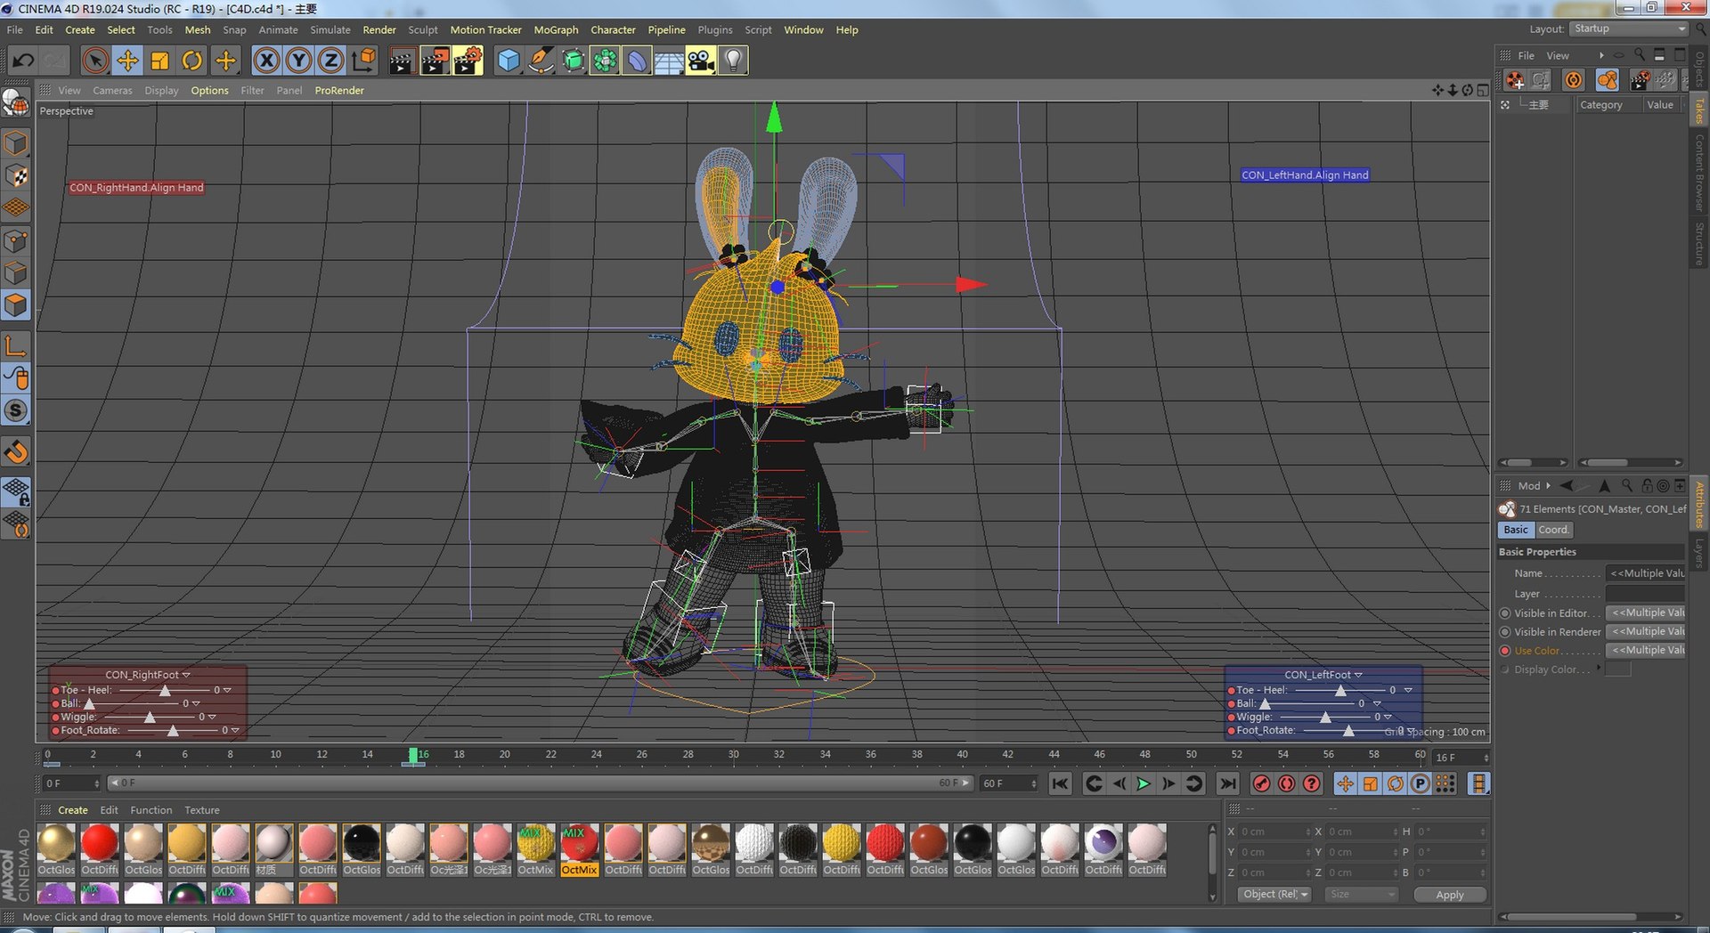Screen dimensions: 1710x933
Task: Add a Subdivision Surface generator
Action: (573, 61)
